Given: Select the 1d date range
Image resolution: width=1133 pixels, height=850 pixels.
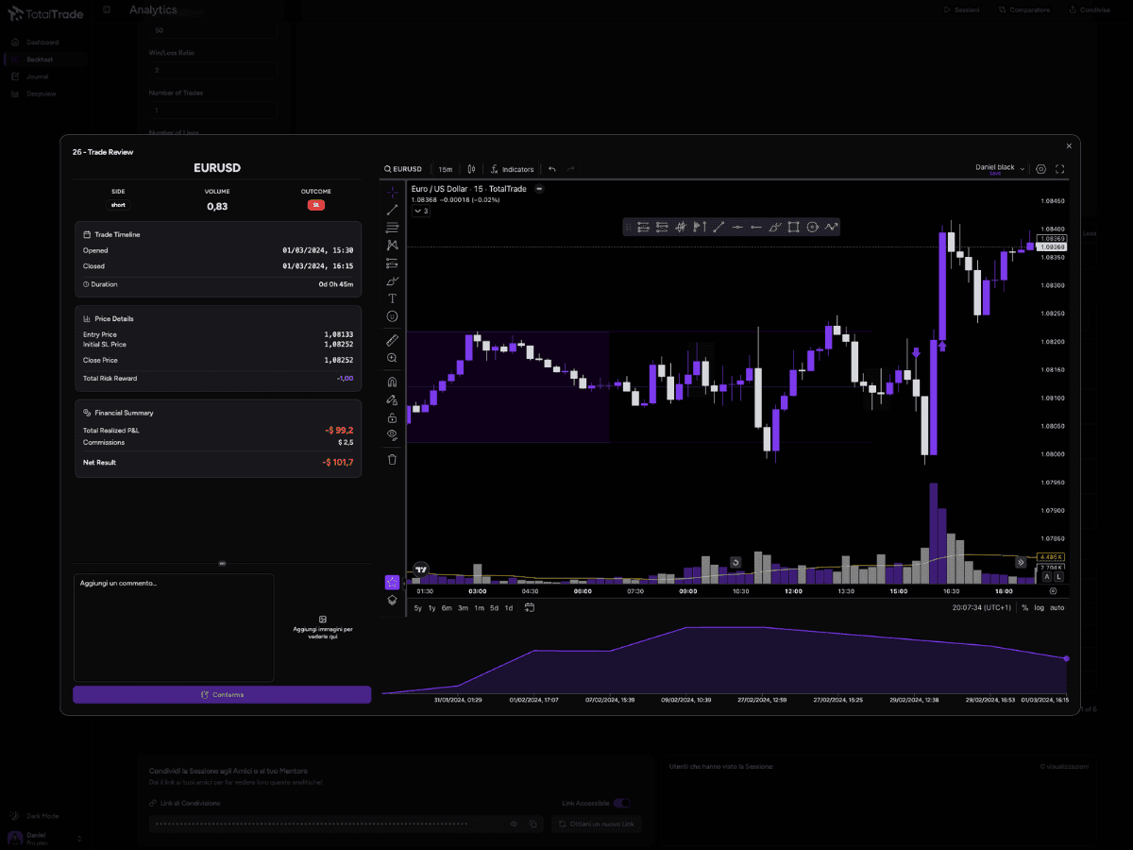Looking at the screenshot, I should click(x=509, y=607).
